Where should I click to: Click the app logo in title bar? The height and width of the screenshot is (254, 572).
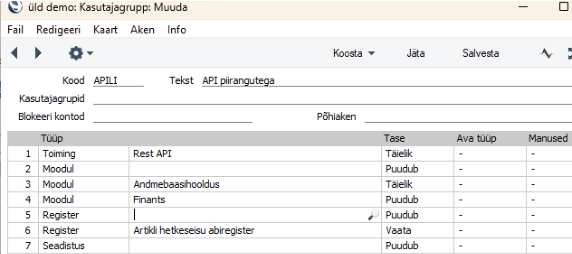[15, 7]
